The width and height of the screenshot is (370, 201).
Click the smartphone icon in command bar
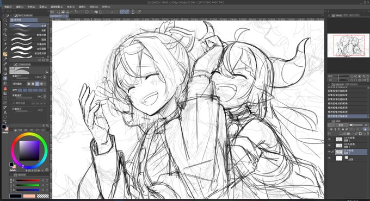point(133,11)
